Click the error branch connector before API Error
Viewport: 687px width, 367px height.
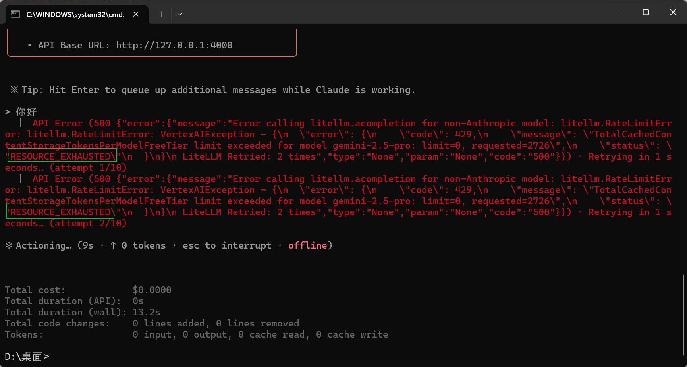[x=23, y=124]
